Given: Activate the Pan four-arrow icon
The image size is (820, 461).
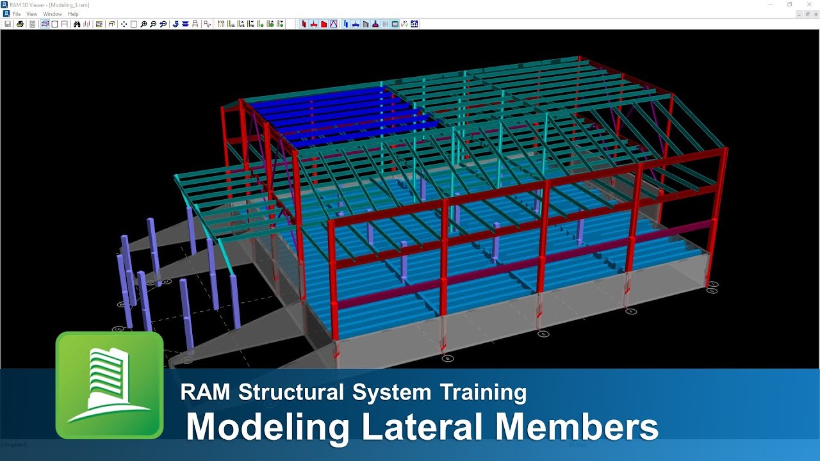Looking at the screenshot, I should click(124, 24).
